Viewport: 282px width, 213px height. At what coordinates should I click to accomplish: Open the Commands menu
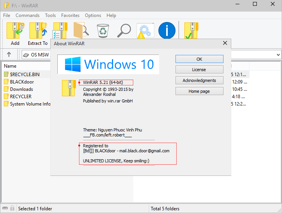point(28,15)
